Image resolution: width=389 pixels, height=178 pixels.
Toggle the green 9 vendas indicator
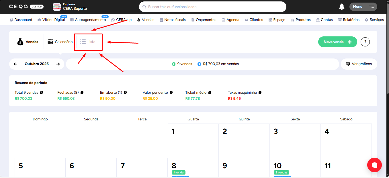click(x=174, y=64)
